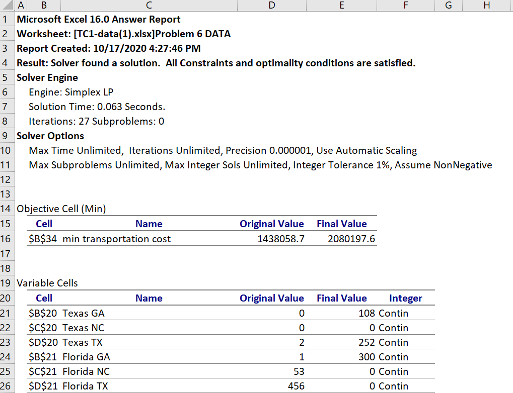This screenshot has height=393, width=513.
Task: Select row 21 header
Action: tap(7, 313)
